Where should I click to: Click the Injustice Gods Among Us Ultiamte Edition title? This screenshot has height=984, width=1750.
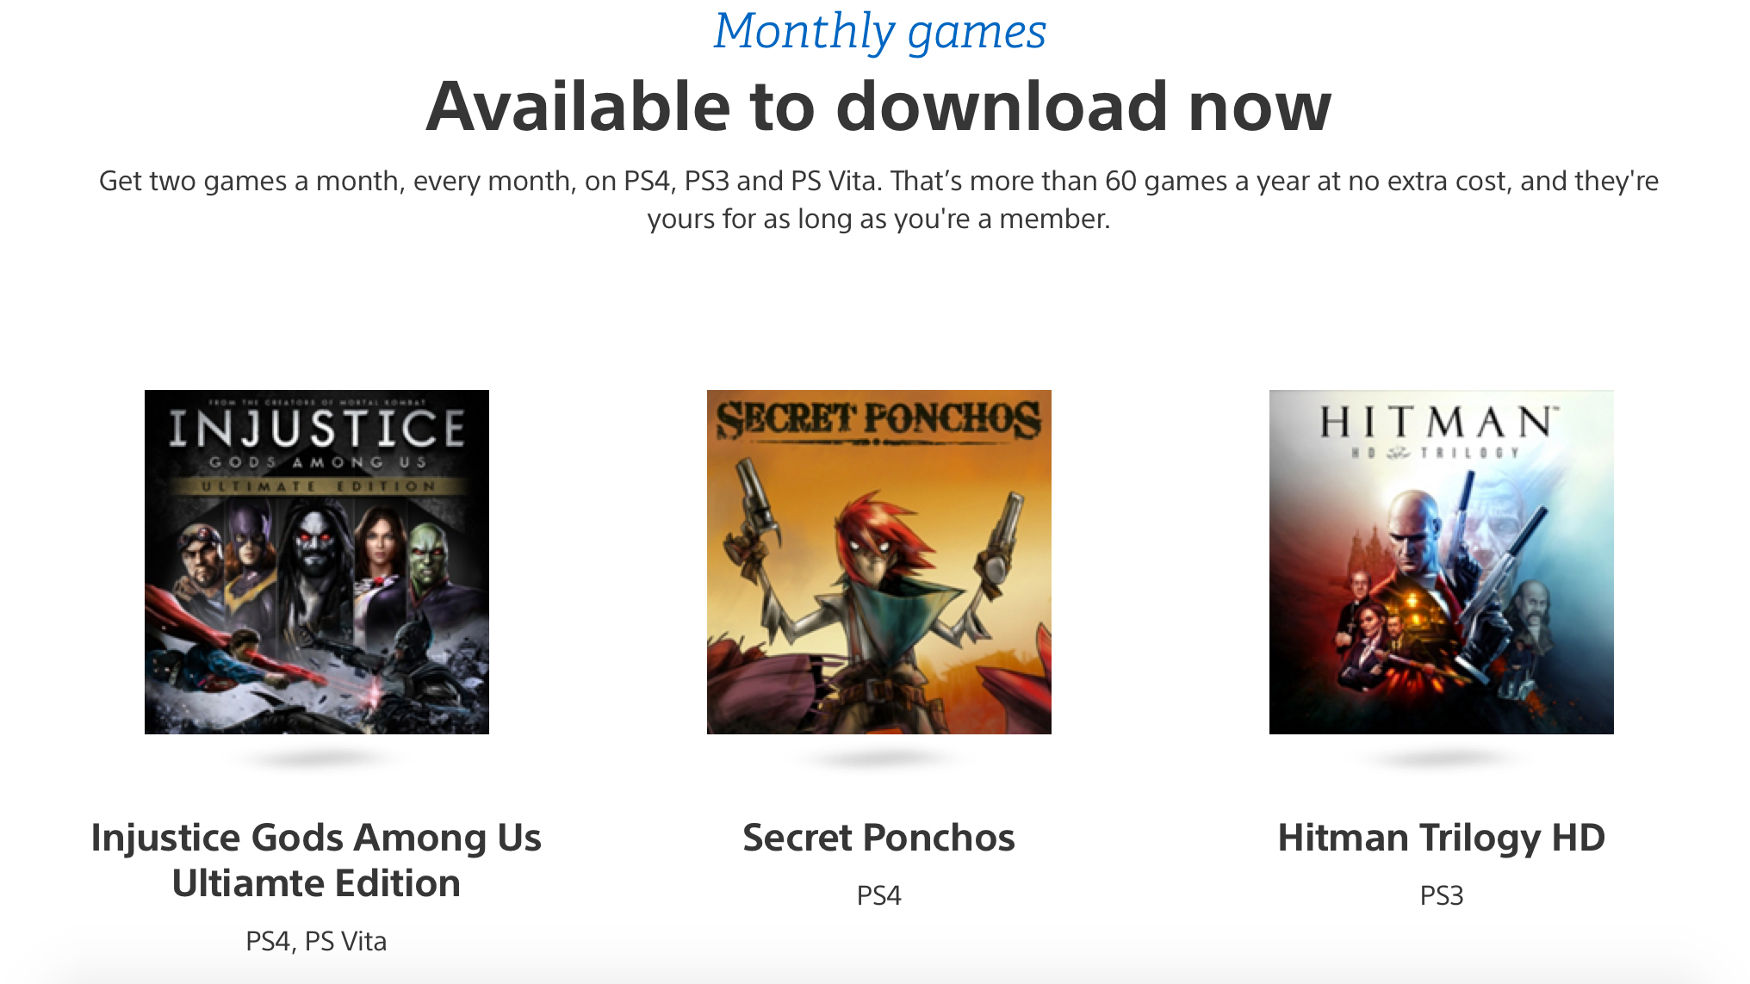[x=316, y=860]
